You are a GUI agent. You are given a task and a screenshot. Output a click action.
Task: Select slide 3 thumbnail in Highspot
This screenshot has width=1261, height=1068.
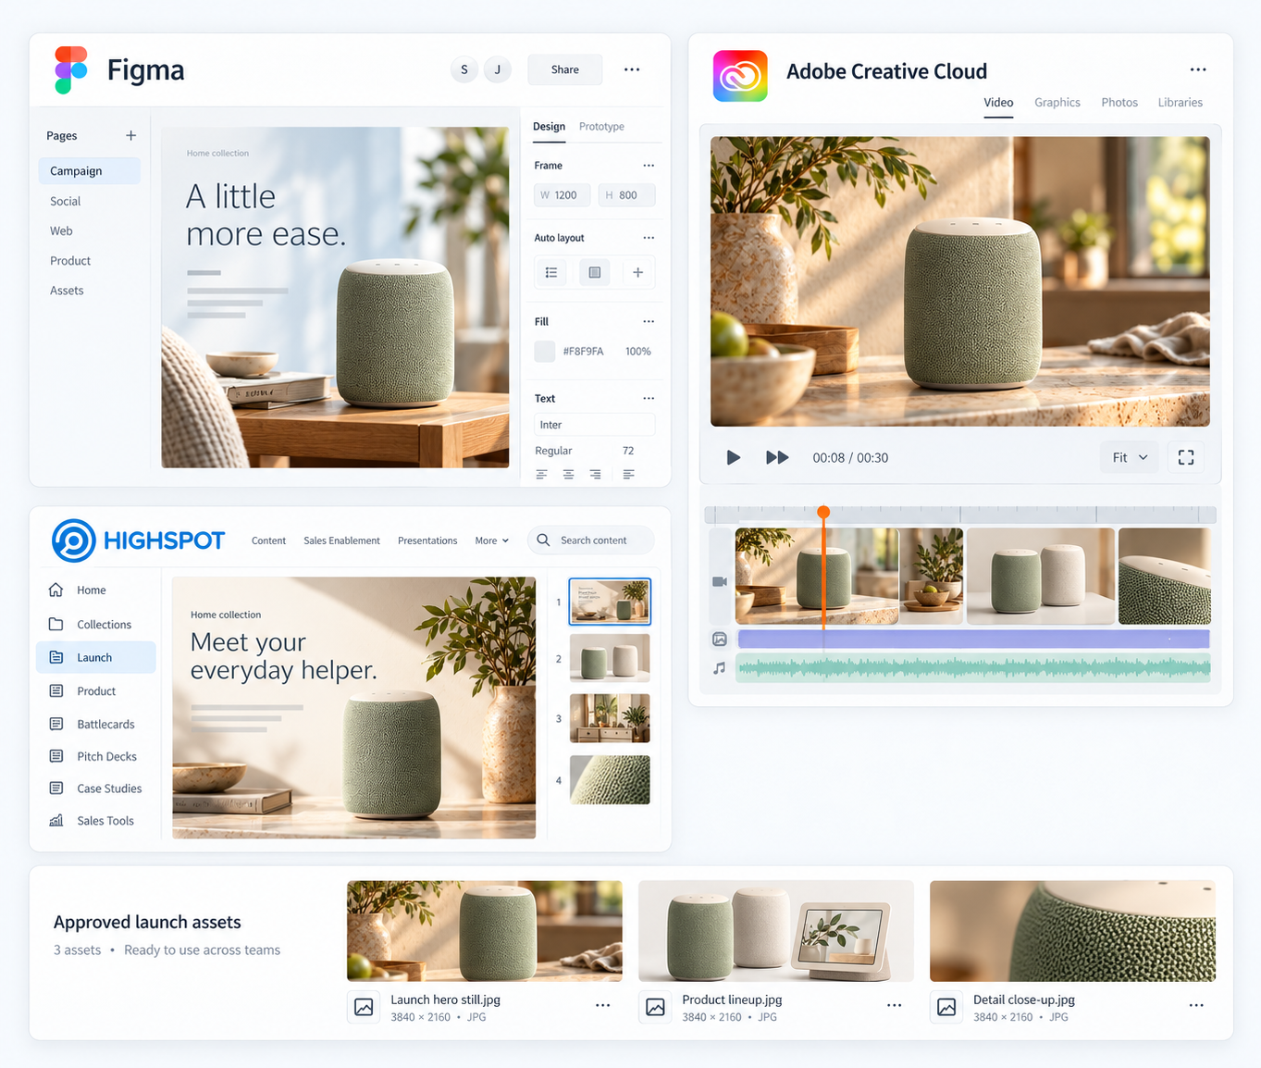(610, 718)
